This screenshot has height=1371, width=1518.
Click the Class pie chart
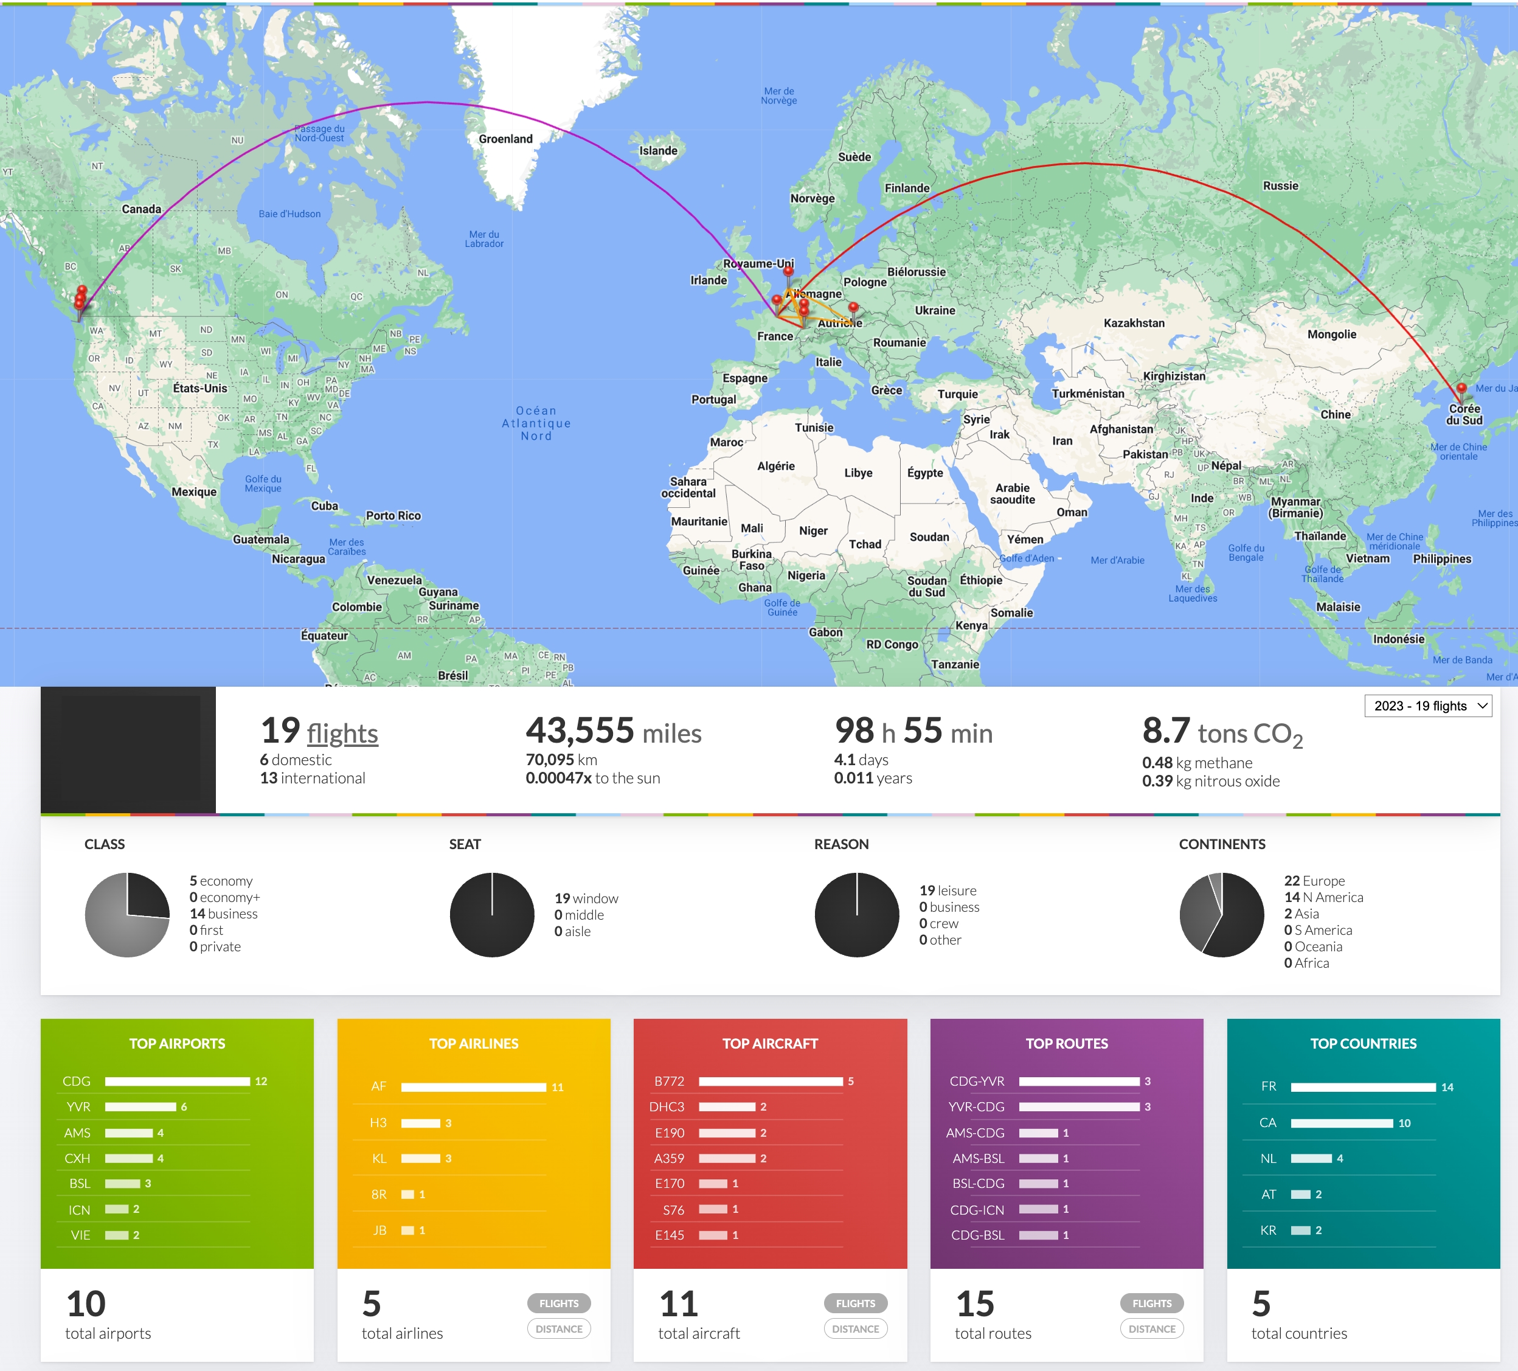pyautogui.click(x=127, y=915)
